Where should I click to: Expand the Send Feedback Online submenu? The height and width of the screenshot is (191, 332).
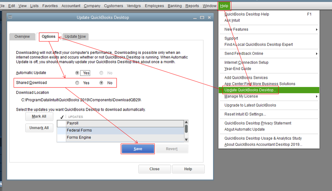316,54
